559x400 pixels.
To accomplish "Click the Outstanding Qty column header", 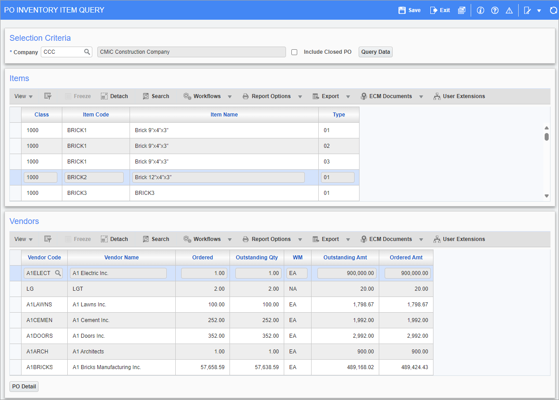I will click(x=257, y=258).
